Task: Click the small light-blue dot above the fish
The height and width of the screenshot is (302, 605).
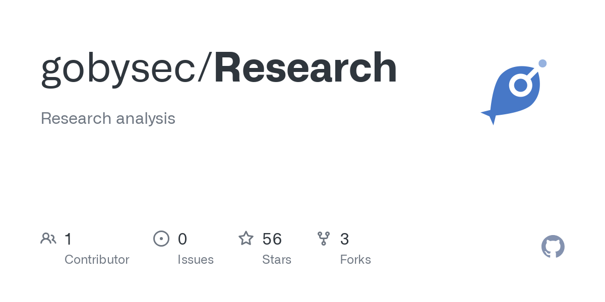Action: 542,63
